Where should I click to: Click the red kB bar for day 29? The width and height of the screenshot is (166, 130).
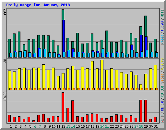coord(146,111)
